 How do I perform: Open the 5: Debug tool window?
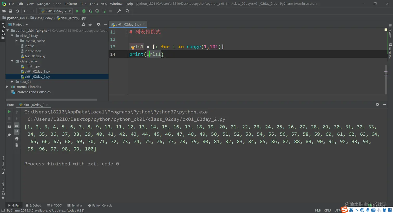pos(34,205)
